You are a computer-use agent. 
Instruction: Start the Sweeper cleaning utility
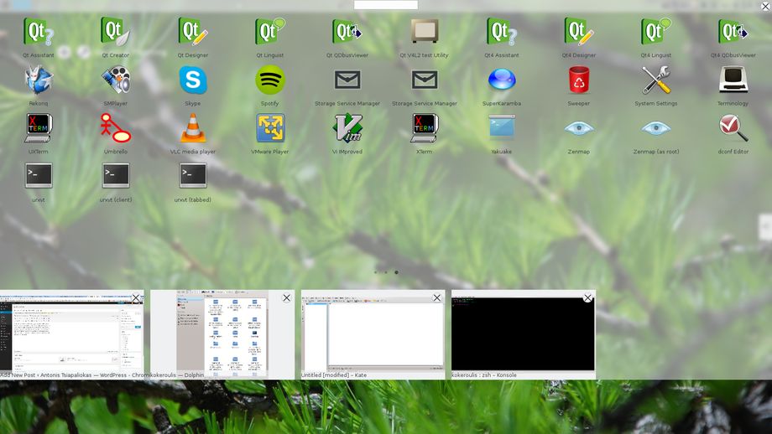(x=579, y=80)
